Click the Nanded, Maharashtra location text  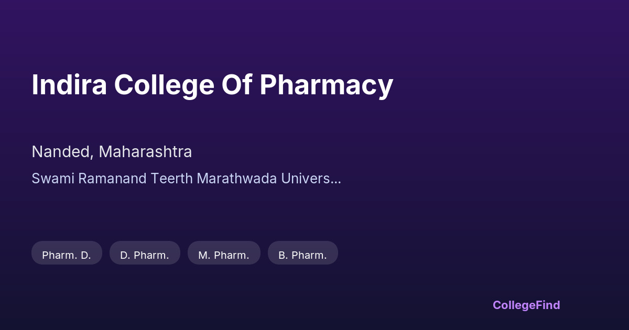(x=112, y=152)
